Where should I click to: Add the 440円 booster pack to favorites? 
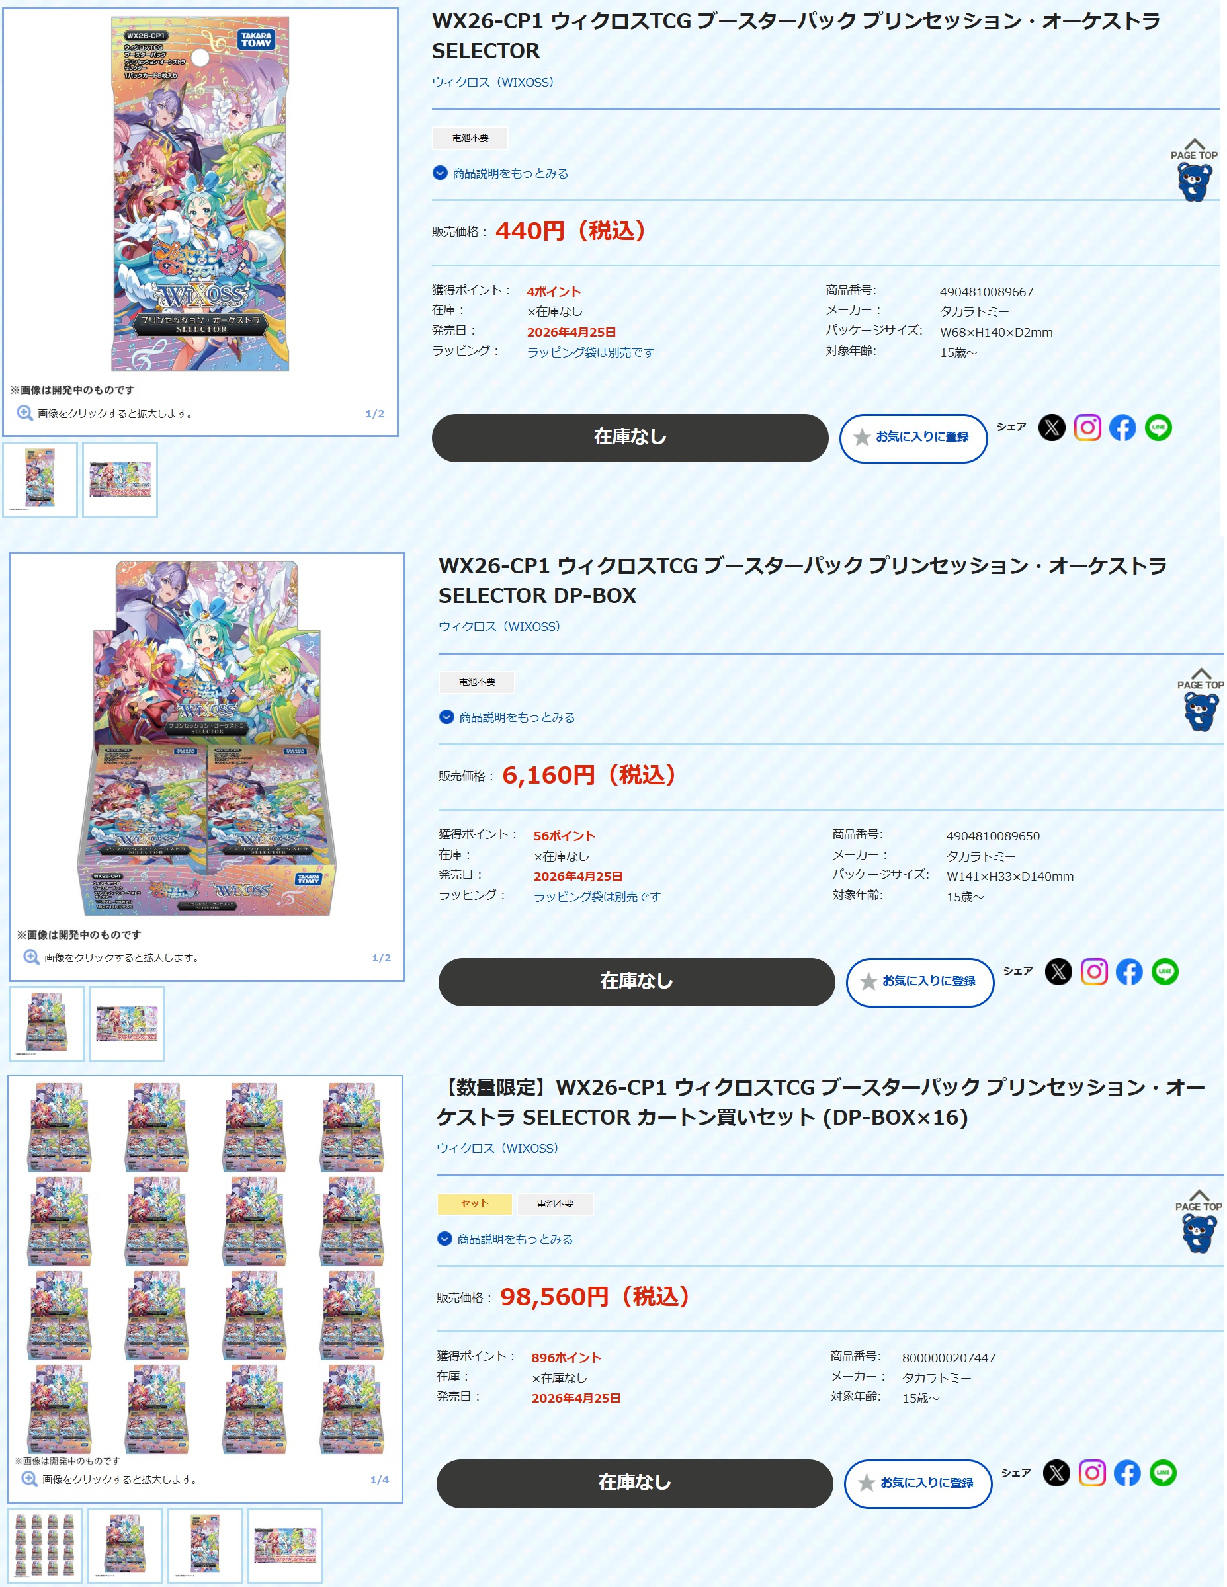pyautogui.click(x=913, y=438)
